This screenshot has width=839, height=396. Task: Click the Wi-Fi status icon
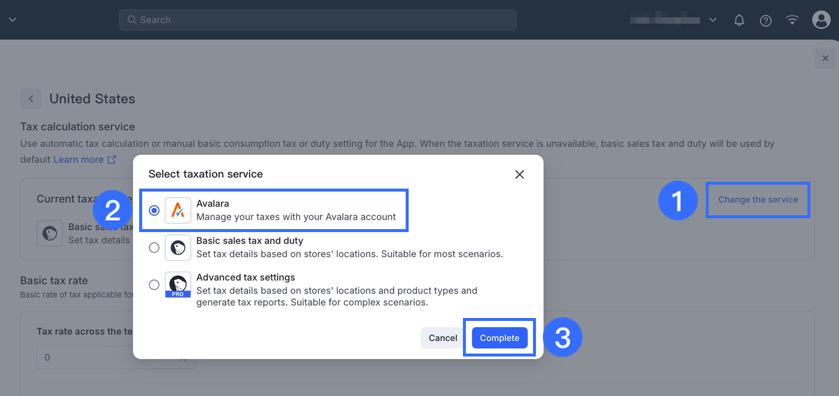[792, 20]
